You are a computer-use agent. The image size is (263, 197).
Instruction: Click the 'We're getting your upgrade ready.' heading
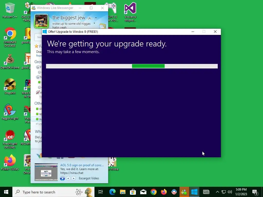click(x=107, y=44)
